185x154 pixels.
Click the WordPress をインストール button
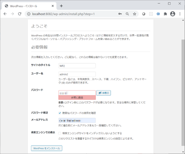click(47, 148)
